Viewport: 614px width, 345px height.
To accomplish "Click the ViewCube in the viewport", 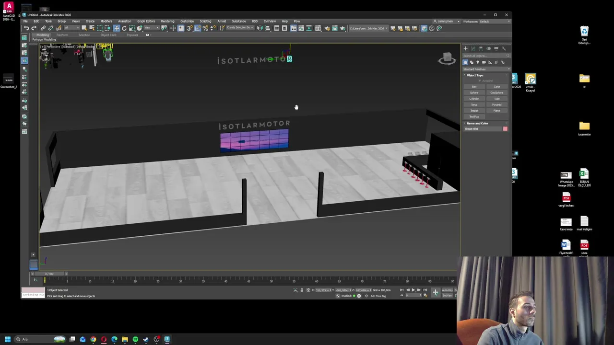I will (x=447, y=59).
